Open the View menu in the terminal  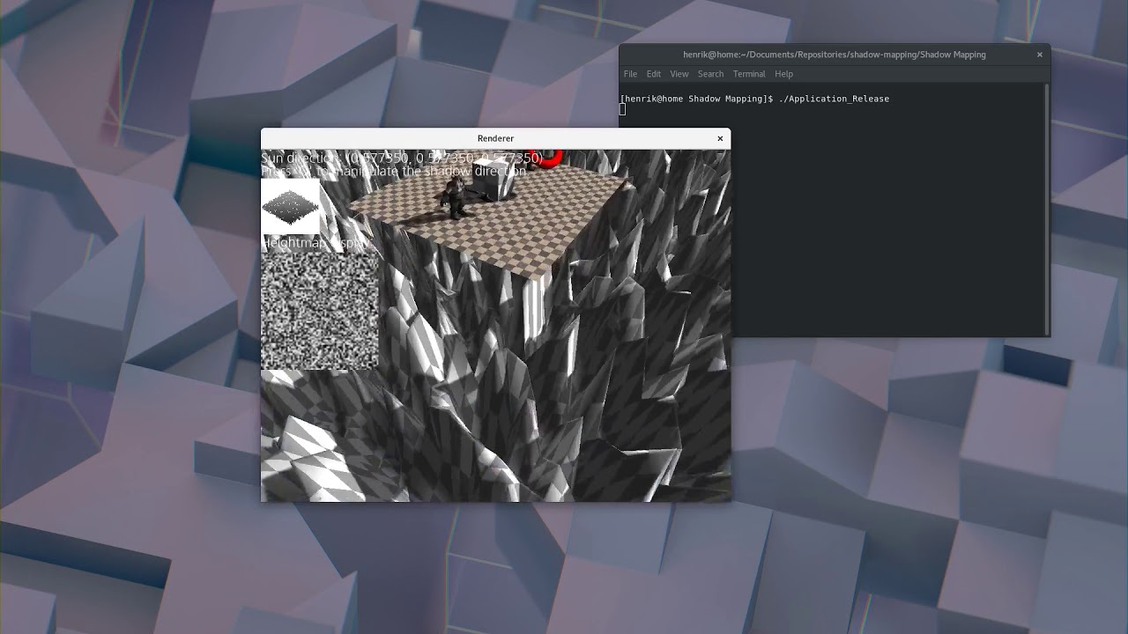[x=679, y=74]
